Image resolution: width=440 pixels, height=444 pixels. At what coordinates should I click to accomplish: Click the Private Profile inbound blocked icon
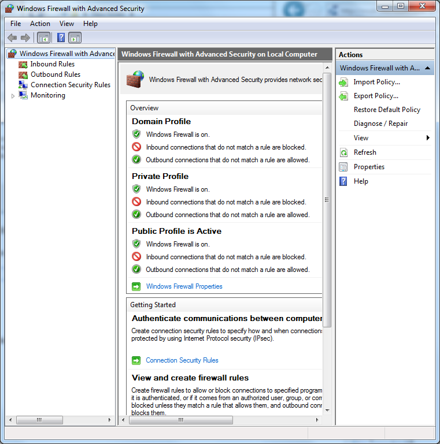[136, 202]
